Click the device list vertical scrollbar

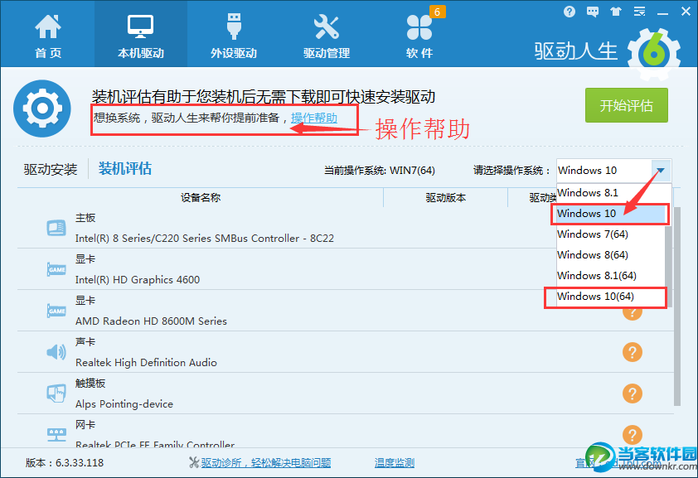coord(677,307)
